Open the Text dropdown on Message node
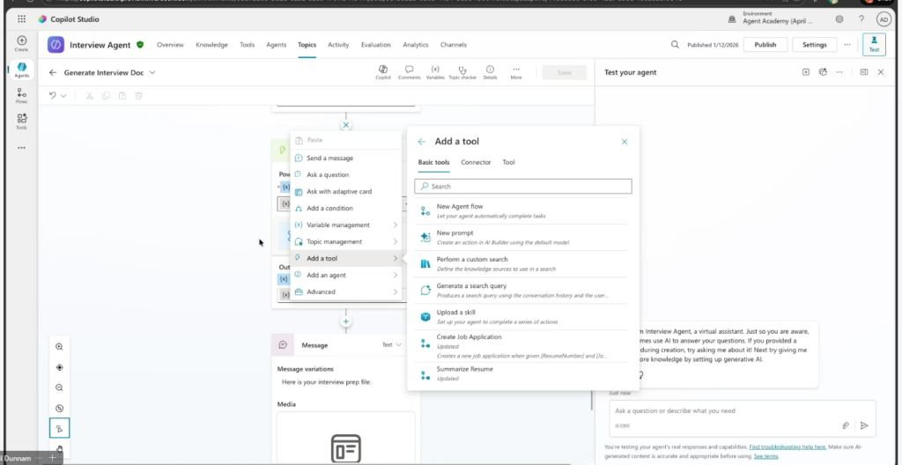This screenshot has height=465, width=902. pyautogui.click(x=392, y=345)
